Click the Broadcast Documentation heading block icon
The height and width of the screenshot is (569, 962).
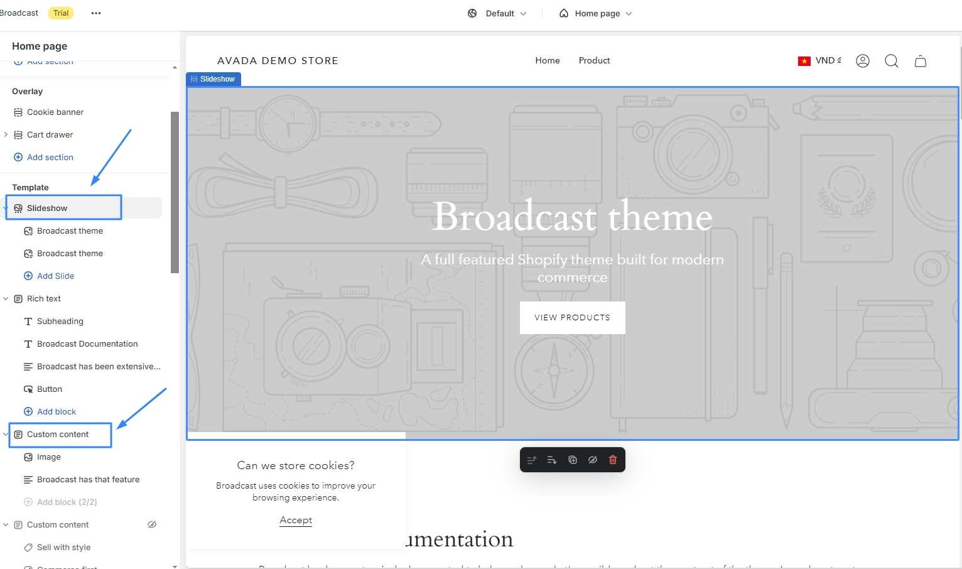pyautogui.click(x=28, y=344)
